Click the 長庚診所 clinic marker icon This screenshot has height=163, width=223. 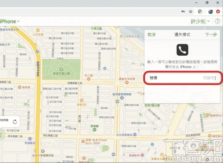142,155
